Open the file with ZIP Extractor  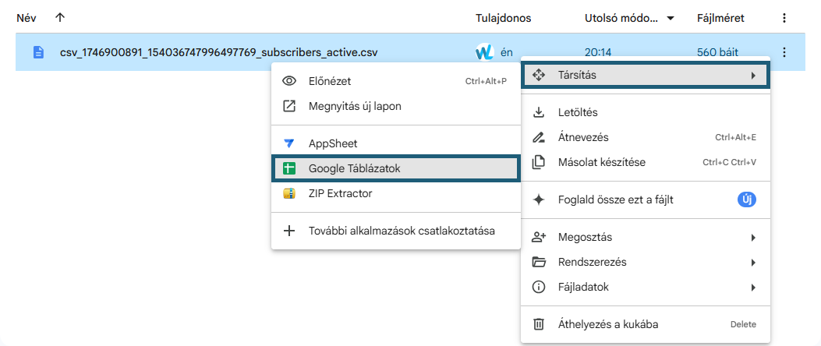(x=395, y=194)
